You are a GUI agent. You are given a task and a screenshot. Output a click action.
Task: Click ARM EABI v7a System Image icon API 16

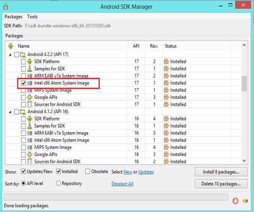[x=30, y=133]
